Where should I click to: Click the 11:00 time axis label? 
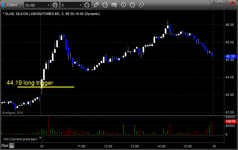(81, 146)
